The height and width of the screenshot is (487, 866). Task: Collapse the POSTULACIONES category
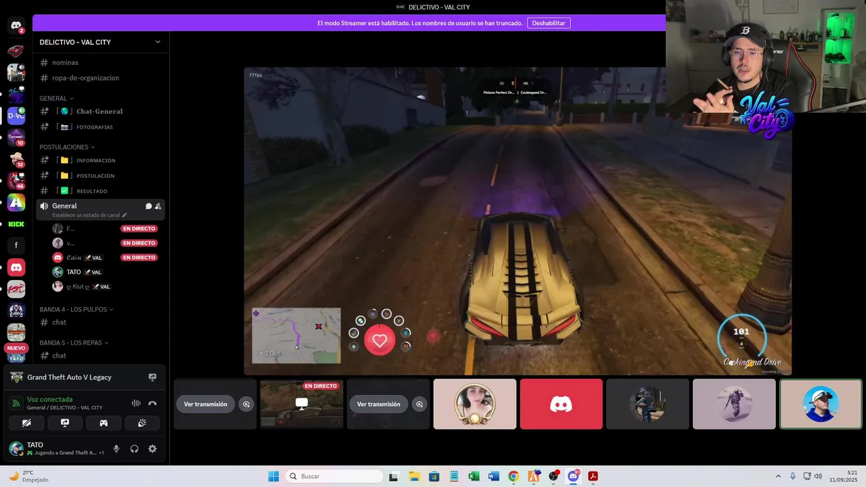tap(67, 147)
